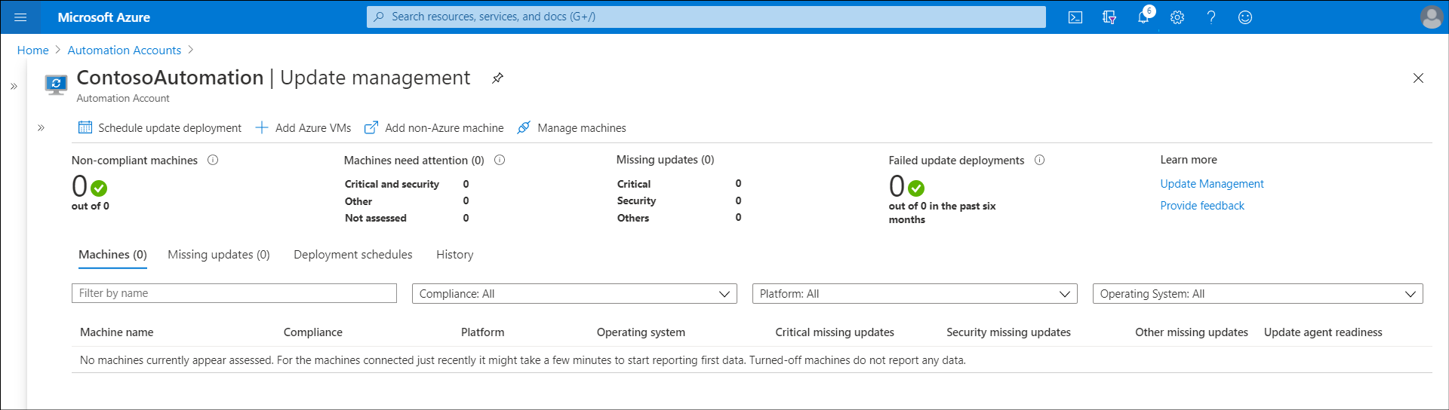Viewport: 1449px width, 410px height.
Task: Open the Compliance: All dropdown
Action: pos(574,294)
